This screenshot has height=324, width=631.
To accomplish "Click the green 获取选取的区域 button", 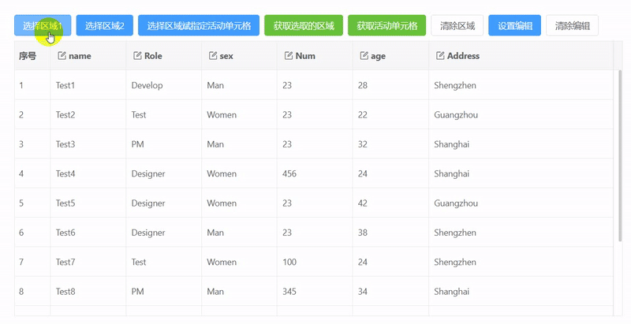I will click(304, 26).
